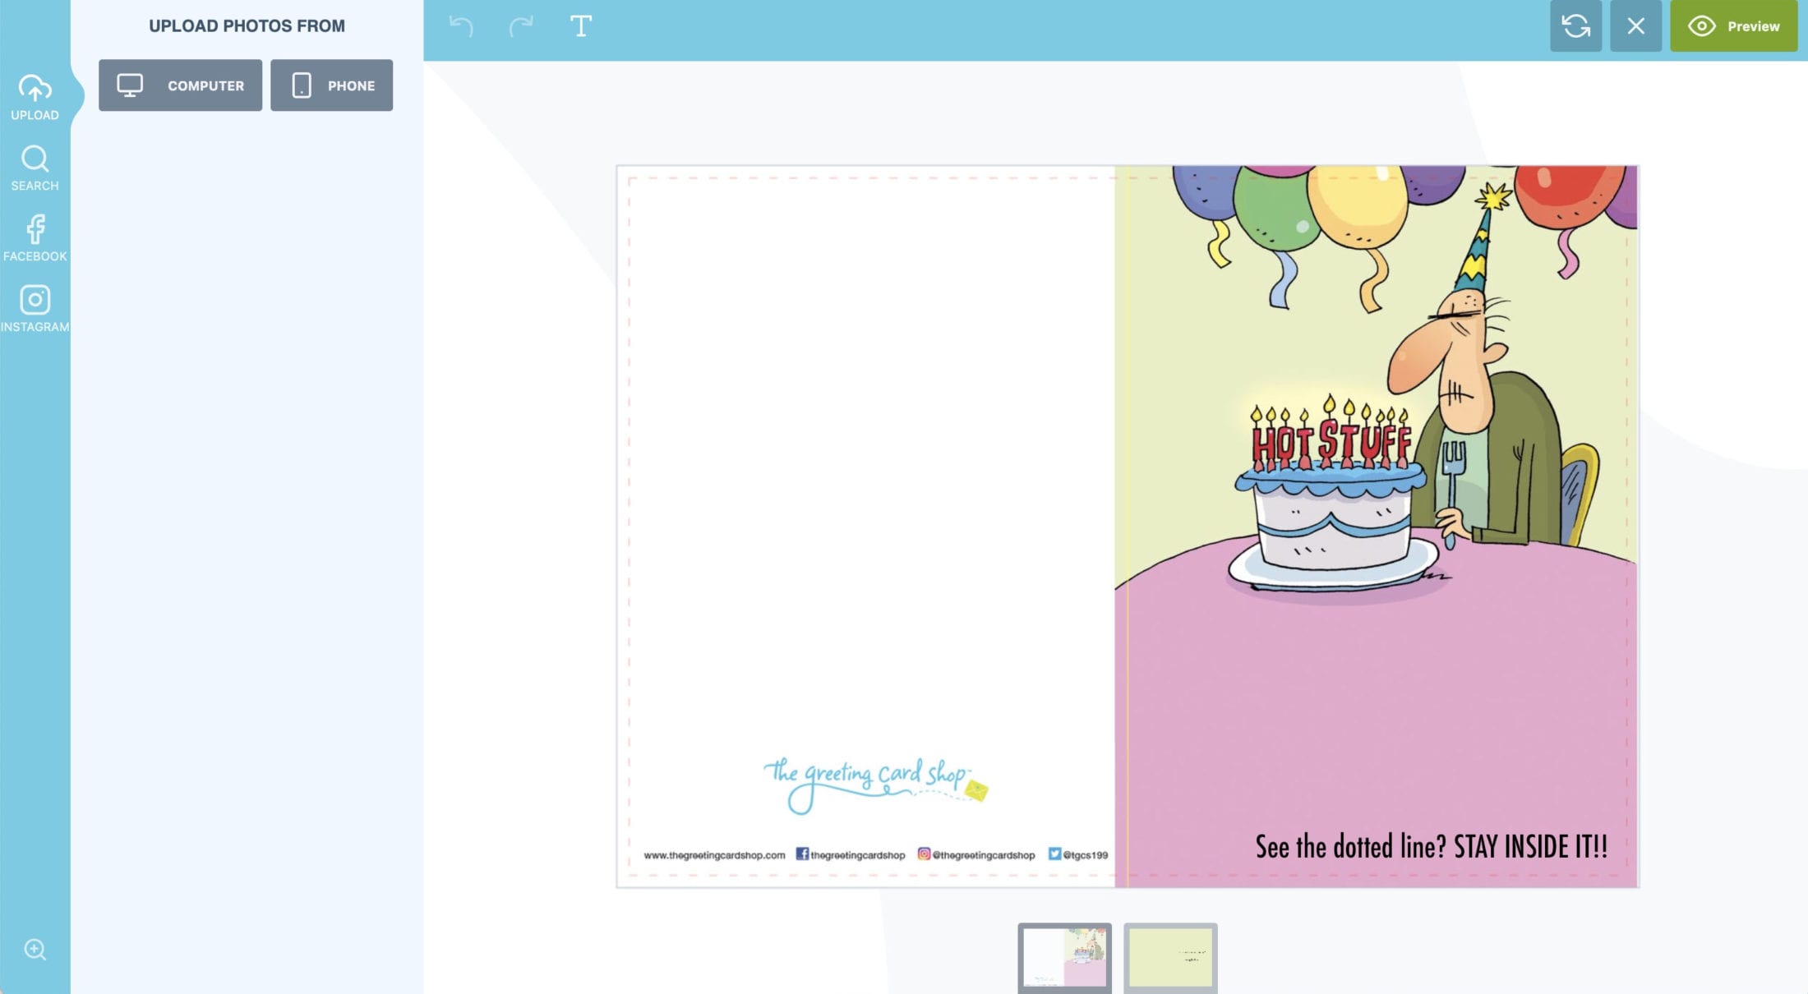The height and width of the screenshot is (994, 1808).
Task: Select the front-and-back page thumbnail
Action: pyautogui.click(x=1064, y=957)
